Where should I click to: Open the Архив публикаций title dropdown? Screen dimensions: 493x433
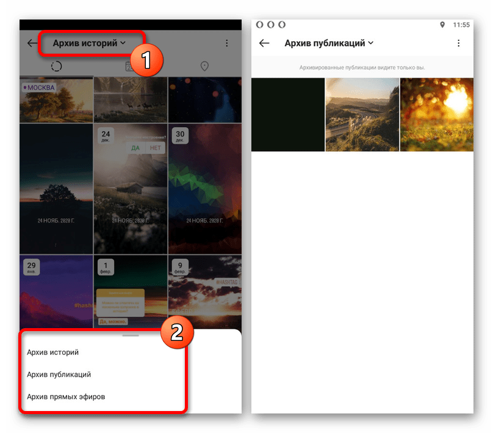(x=329, y=43)
